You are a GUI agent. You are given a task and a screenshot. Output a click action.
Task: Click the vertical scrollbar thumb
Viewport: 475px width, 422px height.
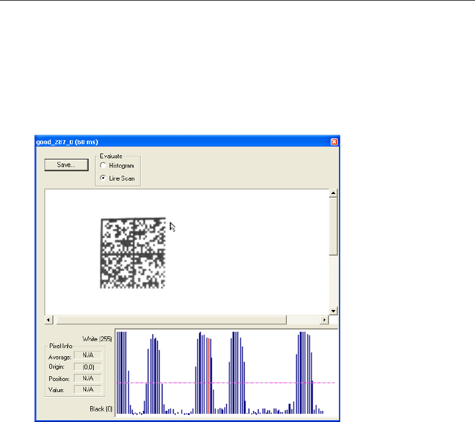[x=333, y=226]
